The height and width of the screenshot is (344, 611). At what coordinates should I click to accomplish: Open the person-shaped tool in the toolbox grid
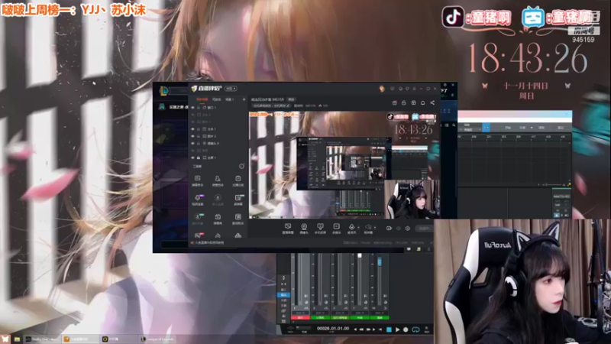(218, 179)
